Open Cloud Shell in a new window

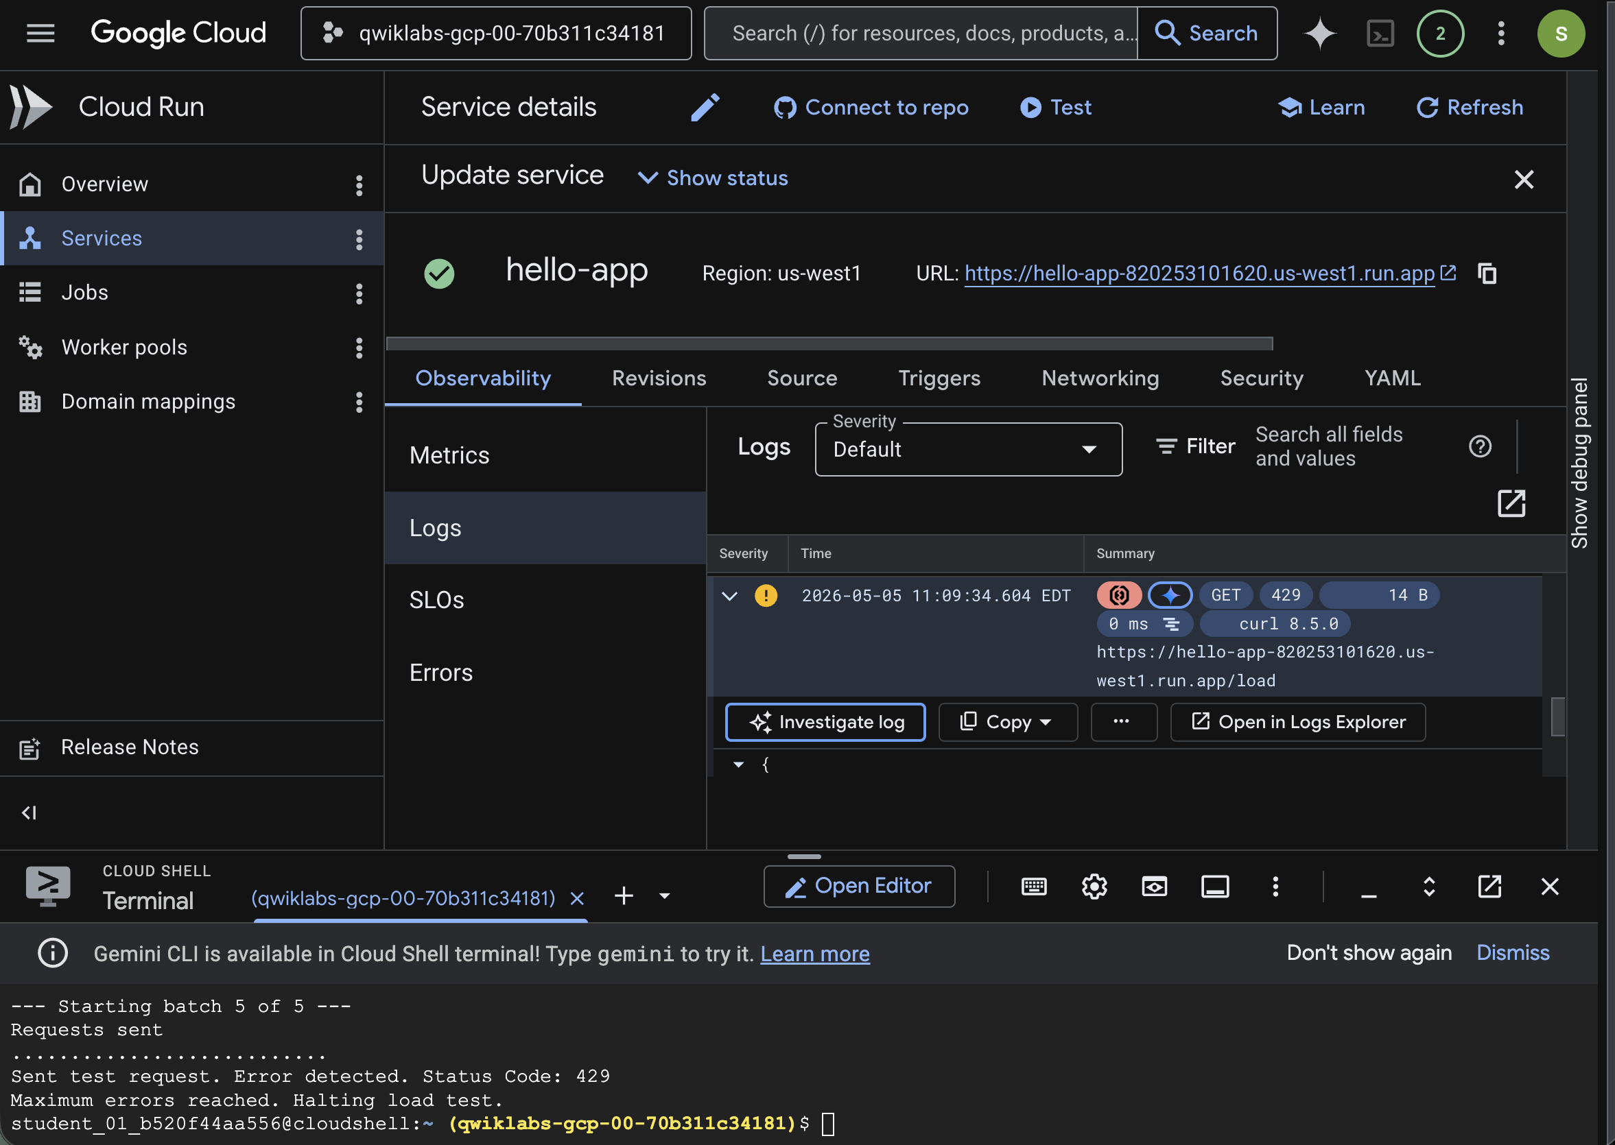tap(1489, 887)
